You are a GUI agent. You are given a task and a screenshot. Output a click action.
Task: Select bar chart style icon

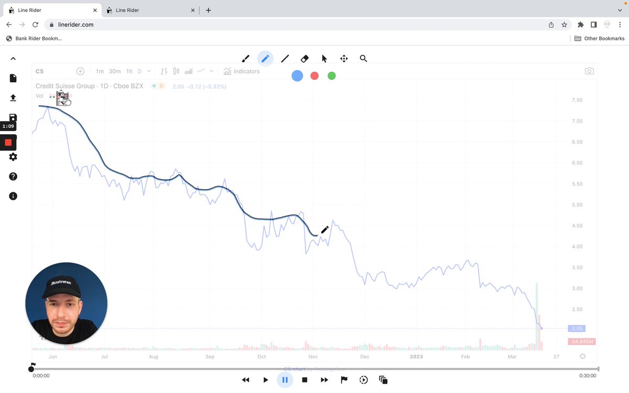click(x=164, y=71)
